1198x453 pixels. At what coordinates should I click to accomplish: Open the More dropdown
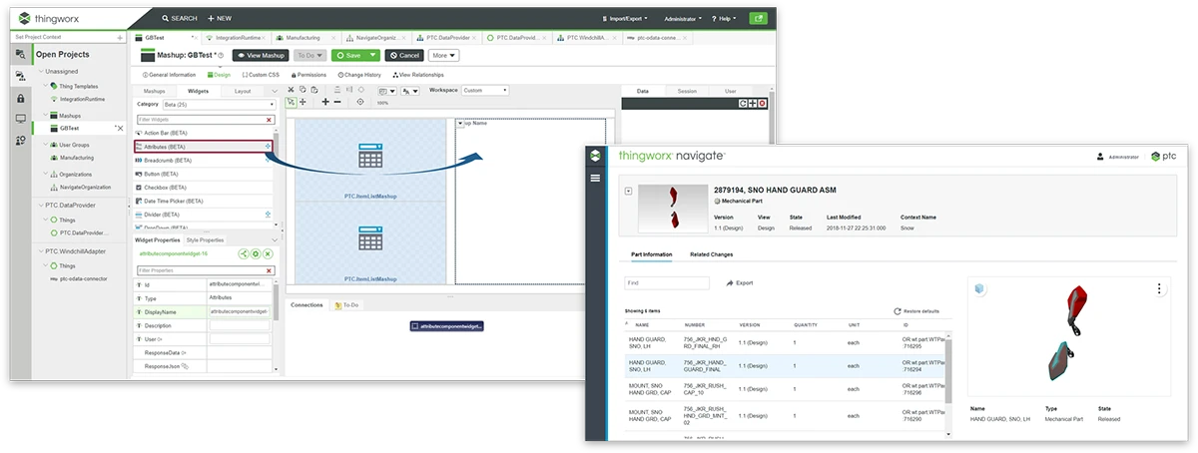(x=445, y=56)
